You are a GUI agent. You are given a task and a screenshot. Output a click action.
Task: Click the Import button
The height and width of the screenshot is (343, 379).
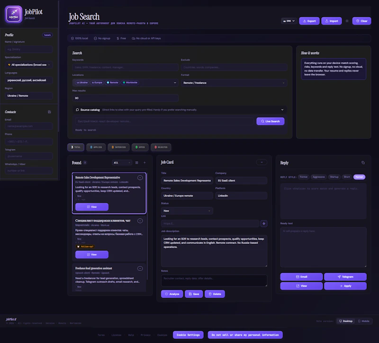point(331,21)
